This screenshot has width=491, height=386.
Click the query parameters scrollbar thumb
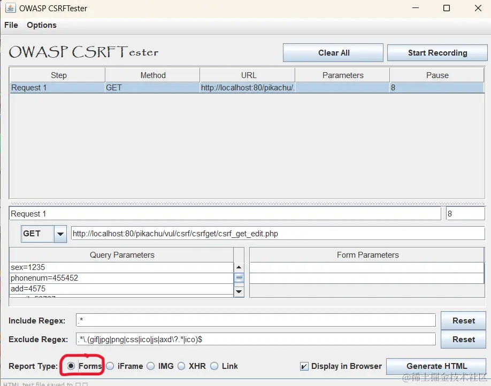pyautogui.click(x=239, y=277)
